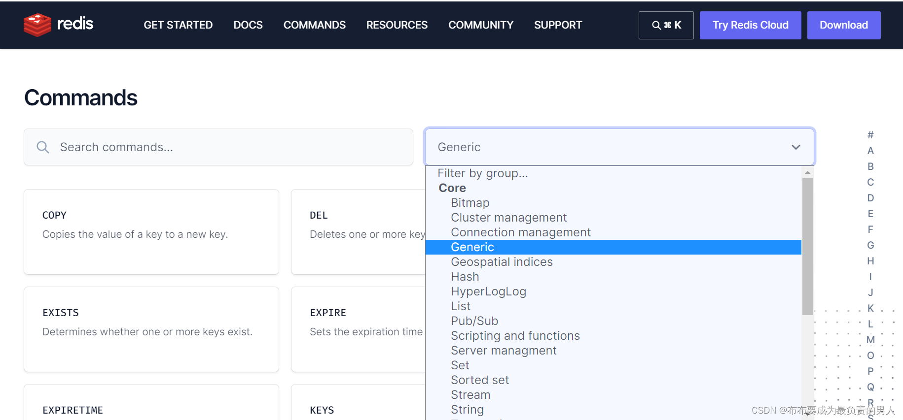
Task: Choose Connection management group
Action: click(x=614, y=232)
